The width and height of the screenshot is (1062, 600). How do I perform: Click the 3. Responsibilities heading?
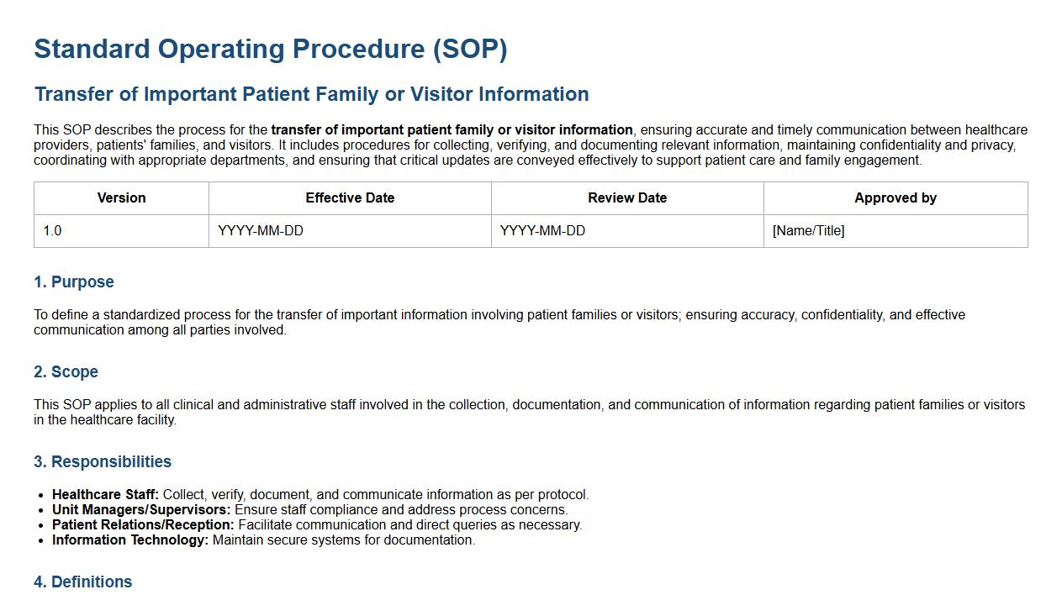(x=103, y=462)
